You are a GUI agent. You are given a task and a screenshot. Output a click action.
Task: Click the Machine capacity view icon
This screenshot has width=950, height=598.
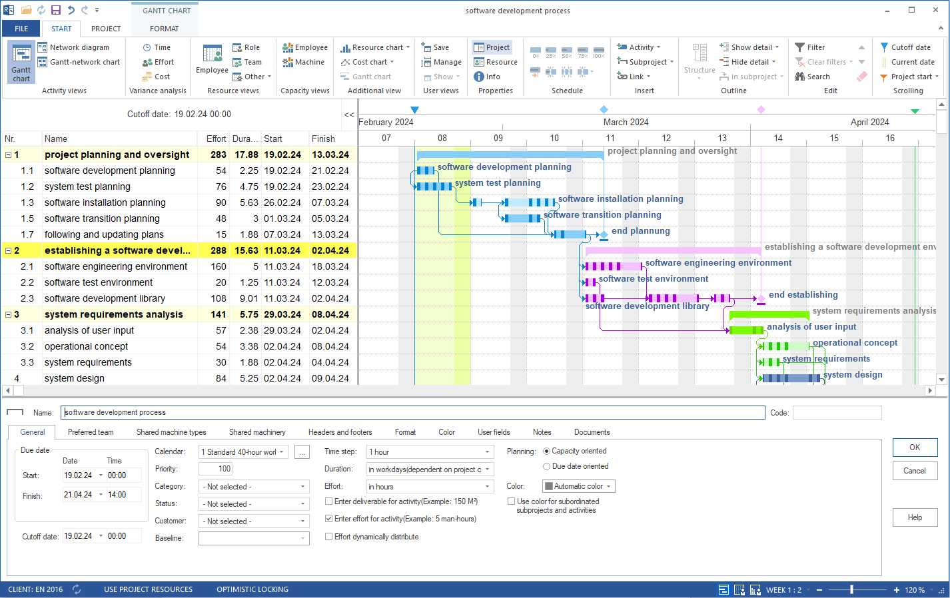coord(303,62)
